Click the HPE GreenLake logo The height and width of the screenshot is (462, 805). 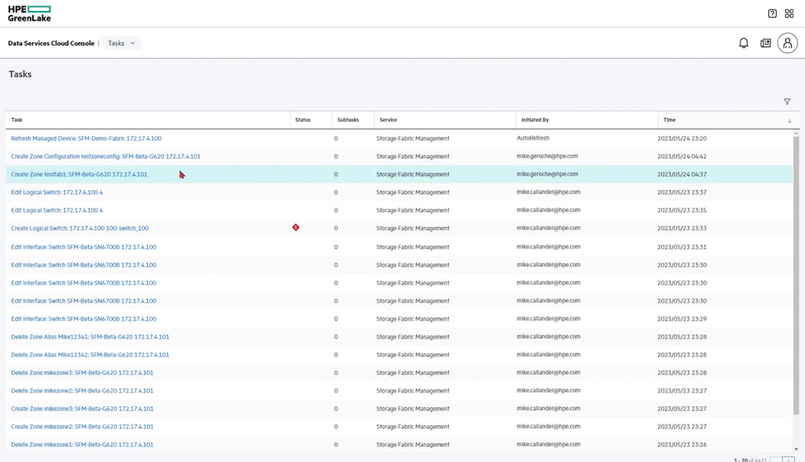click(x=29, y=14)
